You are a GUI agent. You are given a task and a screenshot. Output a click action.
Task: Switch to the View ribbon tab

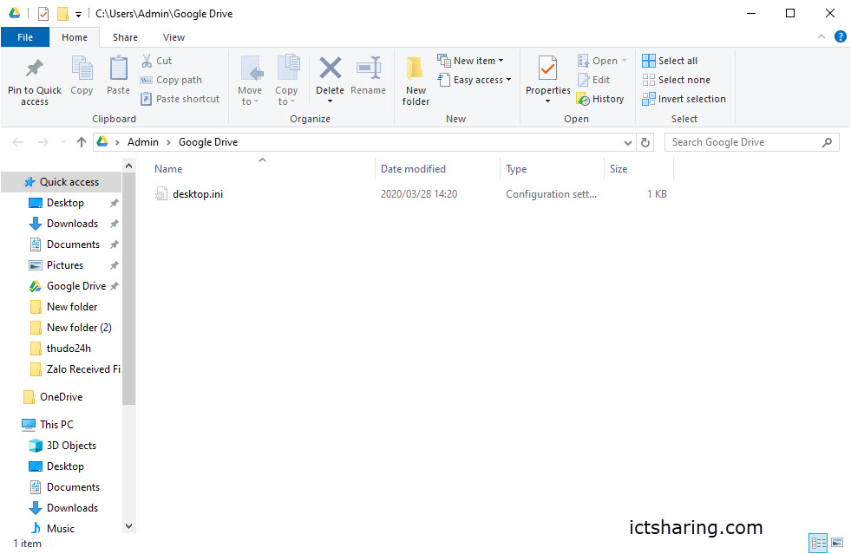173,37
